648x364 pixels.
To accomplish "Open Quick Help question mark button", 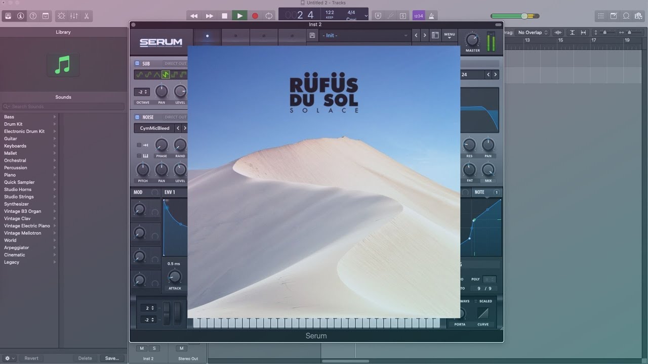I will 33,16.
